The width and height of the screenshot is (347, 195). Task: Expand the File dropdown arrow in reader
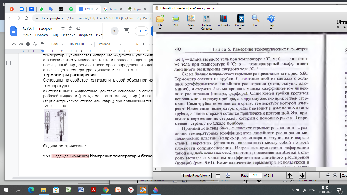160,29
